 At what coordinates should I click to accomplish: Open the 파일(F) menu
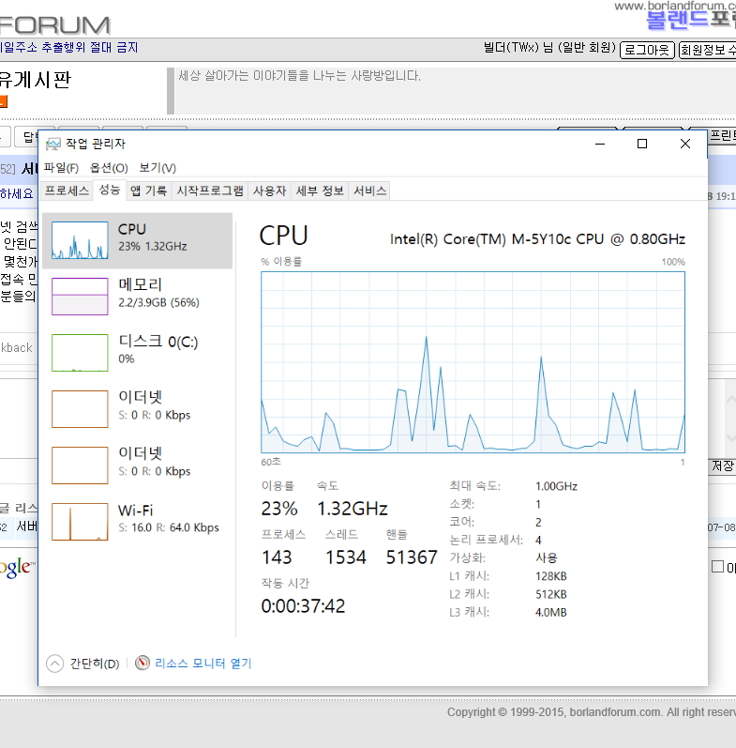click(x=61, y=168)
